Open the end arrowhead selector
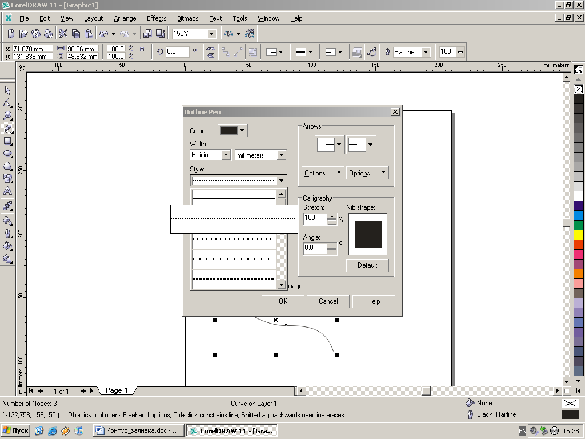Screen dimensions: 585x439 (x=360, y=145)
